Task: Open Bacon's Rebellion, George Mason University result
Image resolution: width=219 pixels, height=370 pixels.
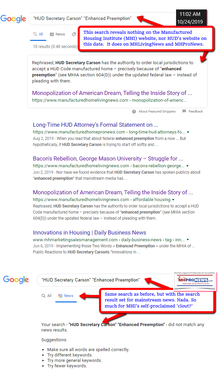Action: (108, 158)
